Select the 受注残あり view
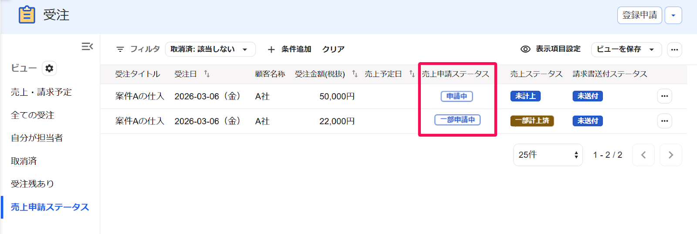This screenshot has width=697, height=234. pyautogui.click(x=33, y=184)
